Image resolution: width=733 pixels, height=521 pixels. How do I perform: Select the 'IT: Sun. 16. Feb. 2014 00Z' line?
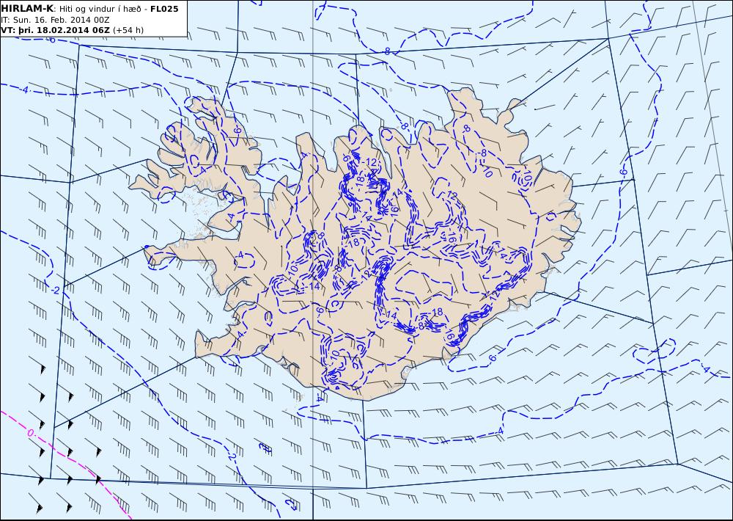[55, 20]
